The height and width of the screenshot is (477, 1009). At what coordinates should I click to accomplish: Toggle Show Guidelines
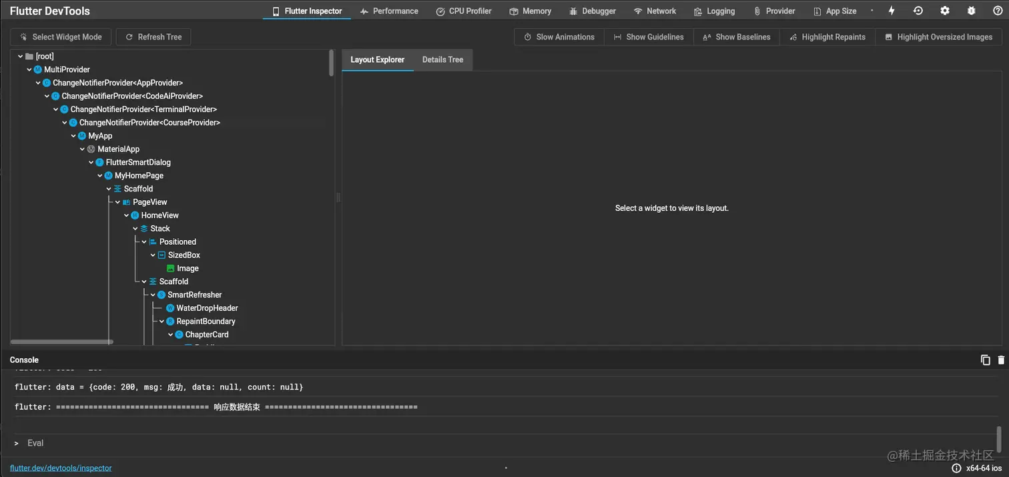coord(649,37)
